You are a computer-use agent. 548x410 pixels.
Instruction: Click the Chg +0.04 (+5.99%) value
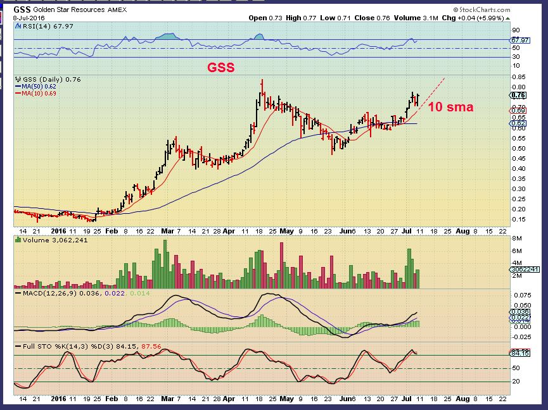(473, 18)
